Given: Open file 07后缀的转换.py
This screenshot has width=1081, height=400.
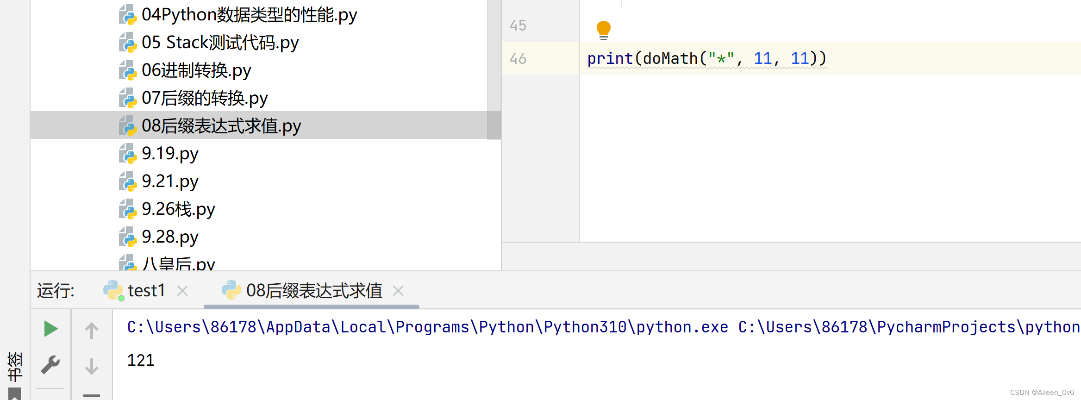Looking at the screenshot, I should tap(204, 98).
